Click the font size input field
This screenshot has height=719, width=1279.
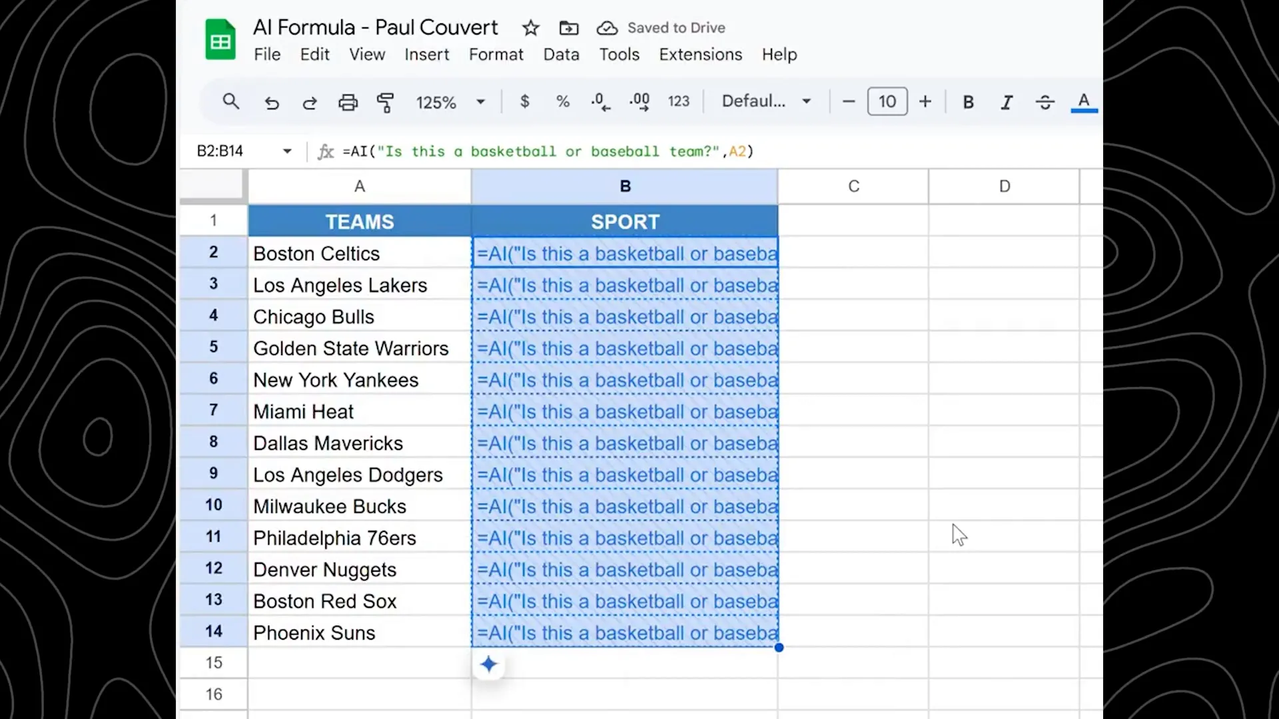[887, 102]
